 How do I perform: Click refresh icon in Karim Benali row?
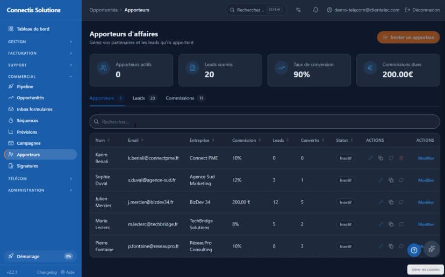click(x=391, y=158)
